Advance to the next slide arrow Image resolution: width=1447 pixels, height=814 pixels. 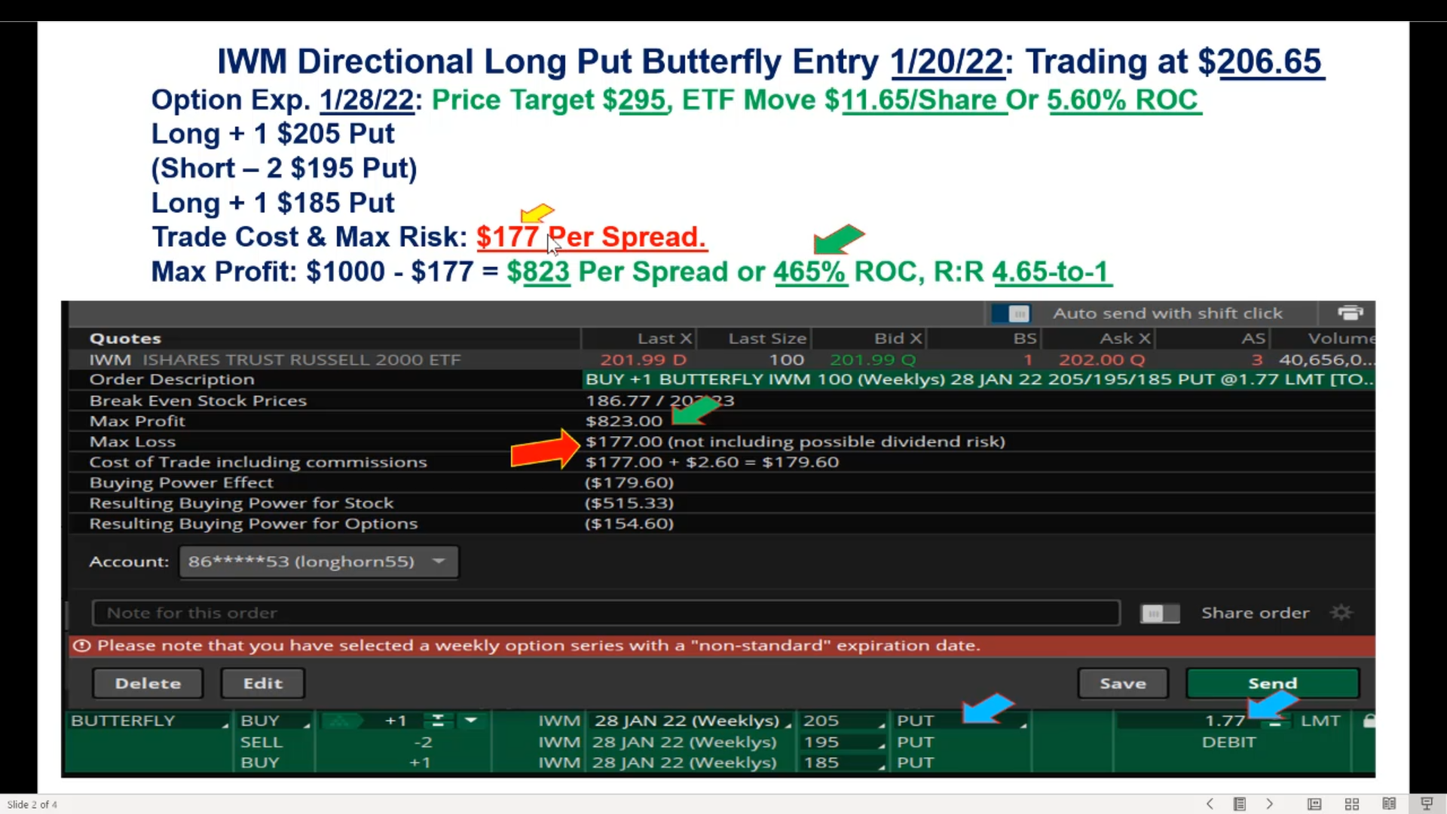click(x=1270, y=803)
